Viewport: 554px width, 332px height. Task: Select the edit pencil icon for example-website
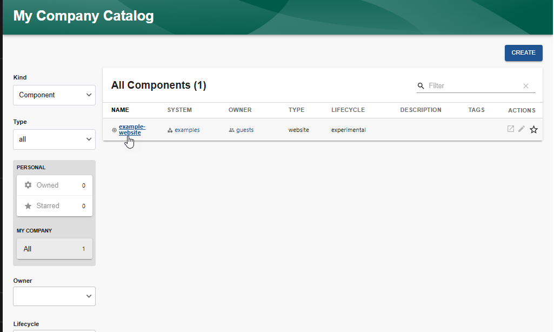[x=522, y=129]
